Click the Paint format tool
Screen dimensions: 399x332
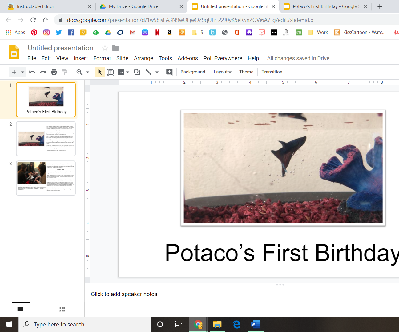tap(65, 72)
